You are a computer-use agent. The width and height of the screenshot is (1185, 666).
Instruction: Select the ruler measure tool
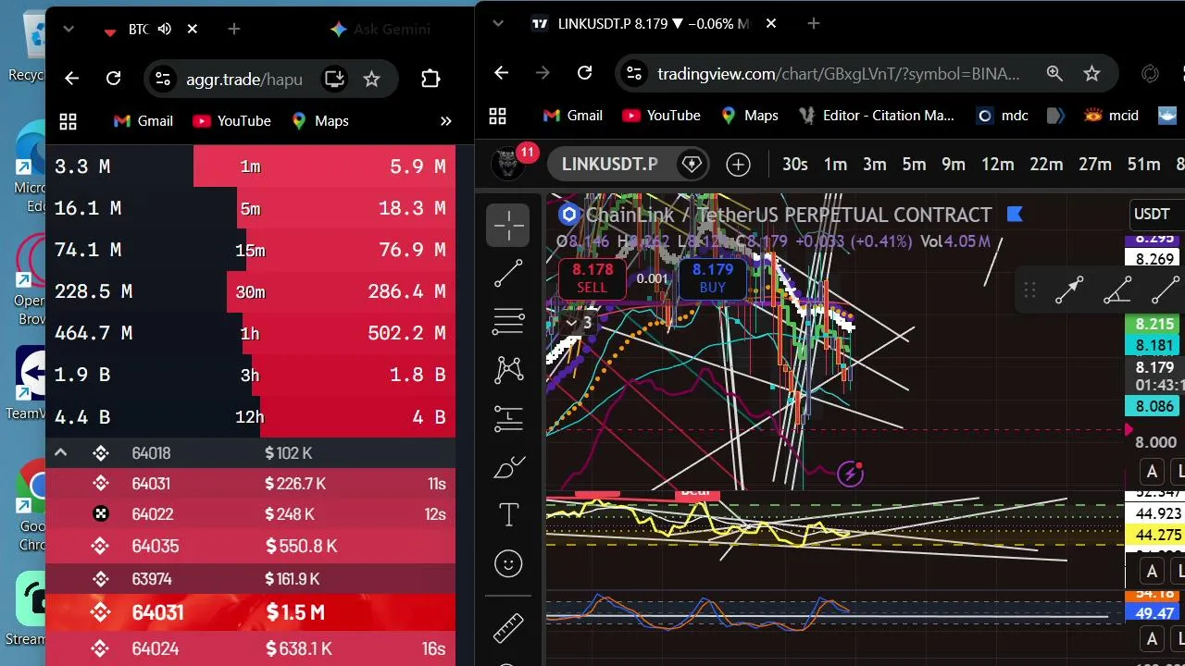508,628
